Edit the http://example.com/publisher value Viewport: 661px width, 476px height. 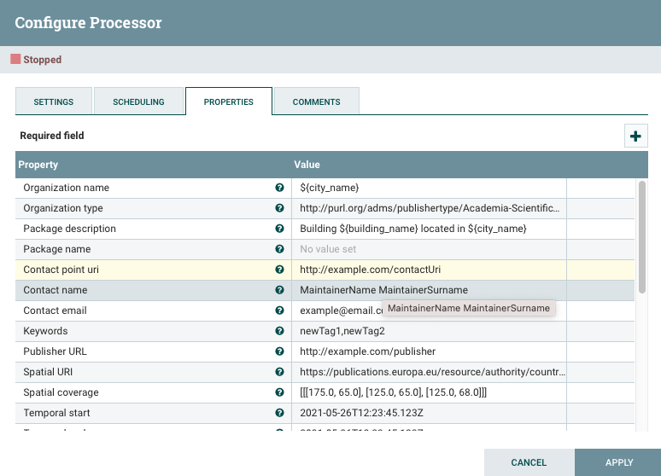tap(429, 351)
